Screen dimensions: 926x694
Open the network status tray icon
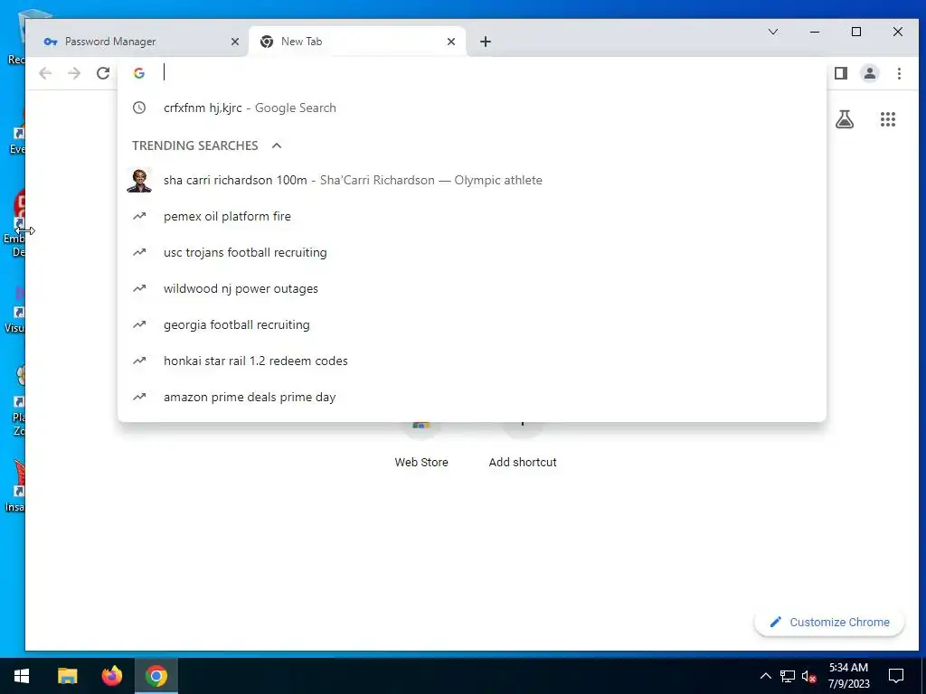tap(788, 676)
